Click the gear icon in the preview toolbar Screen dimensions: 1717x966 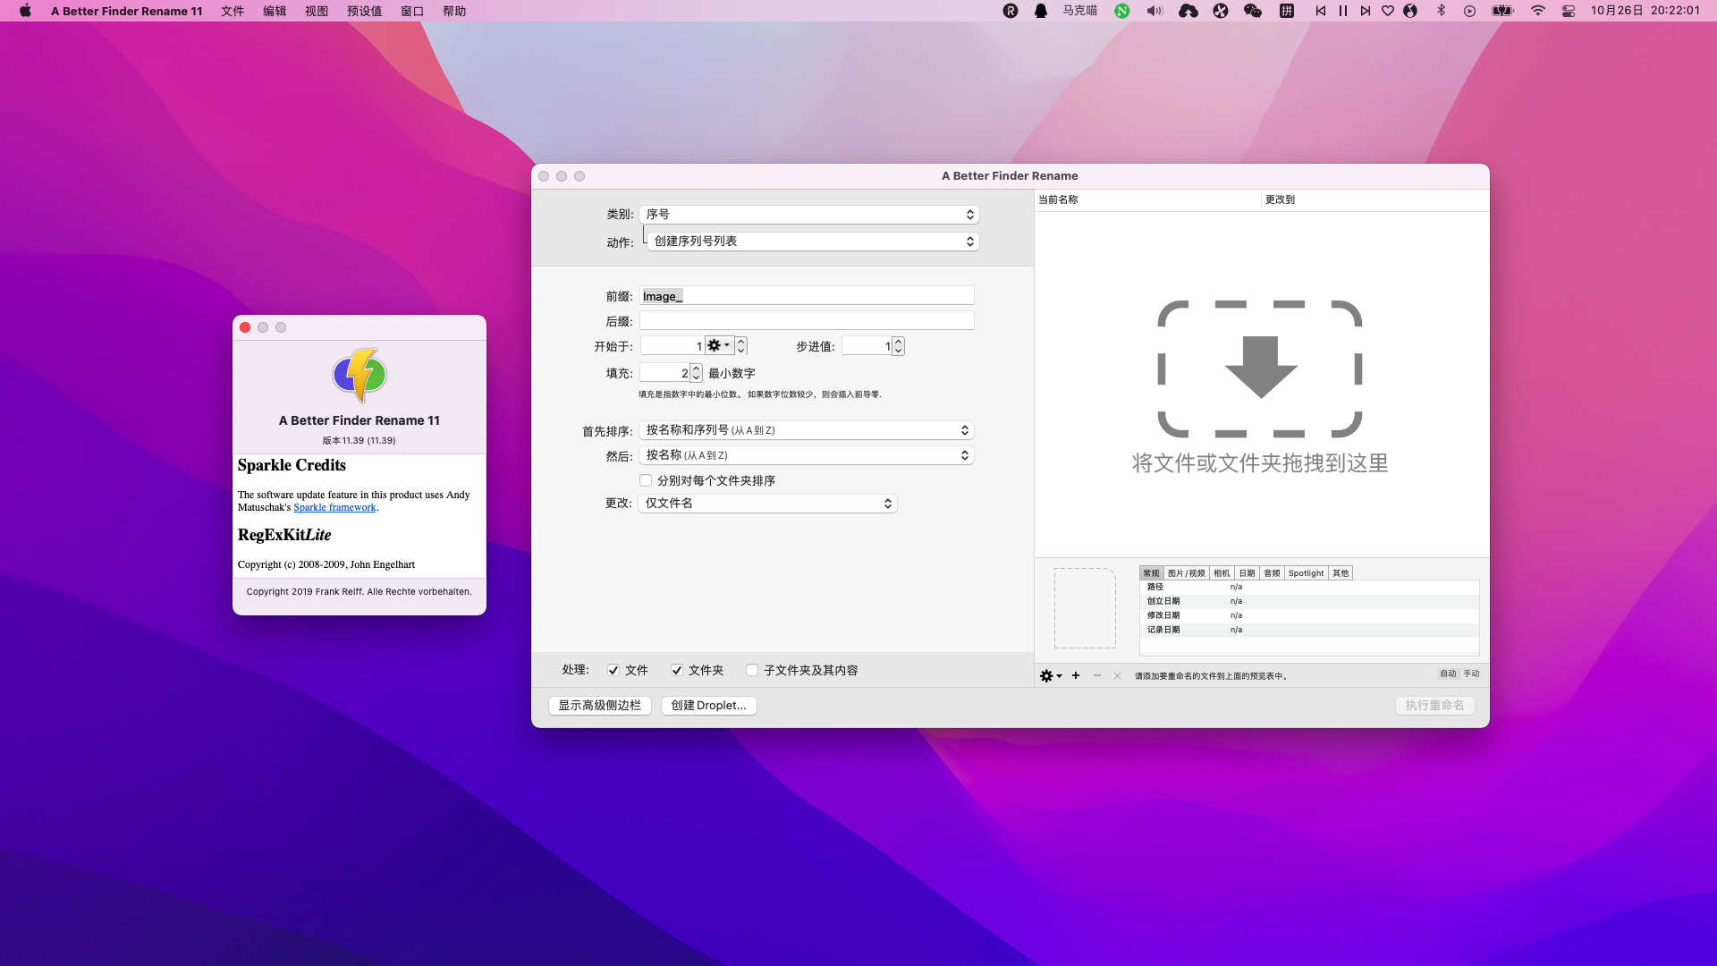tap(1046, 676)
